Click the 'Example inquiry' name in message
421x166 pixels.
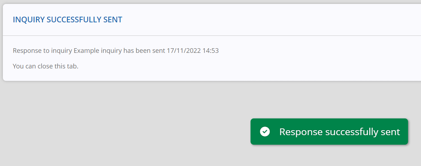click(x=98, y=51)
